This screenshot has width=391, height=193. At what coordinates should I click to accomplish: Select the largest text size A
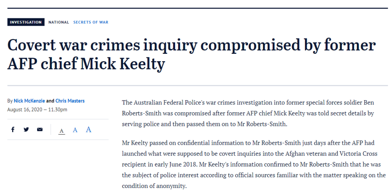pos(89,129)
